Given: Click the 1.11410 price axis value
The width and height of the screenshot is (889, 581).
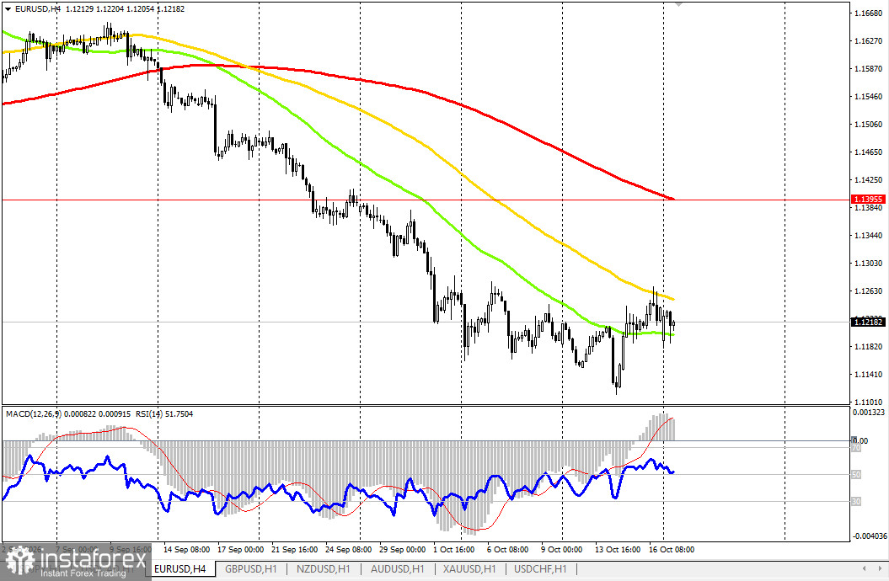Looking at the screenshot, I should [868, 375].
